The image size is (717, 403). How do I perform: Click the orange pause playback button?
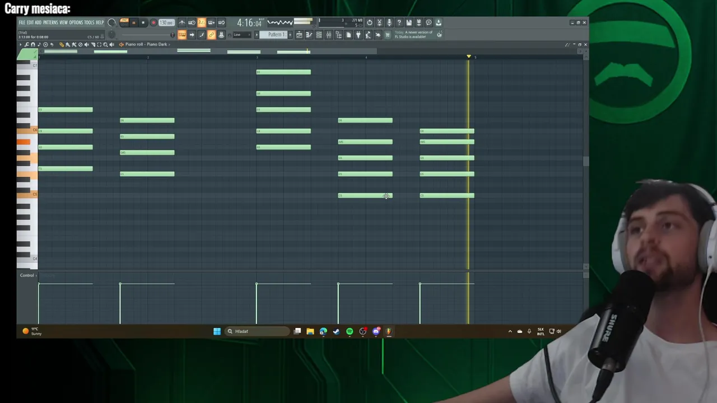point(134,22)
